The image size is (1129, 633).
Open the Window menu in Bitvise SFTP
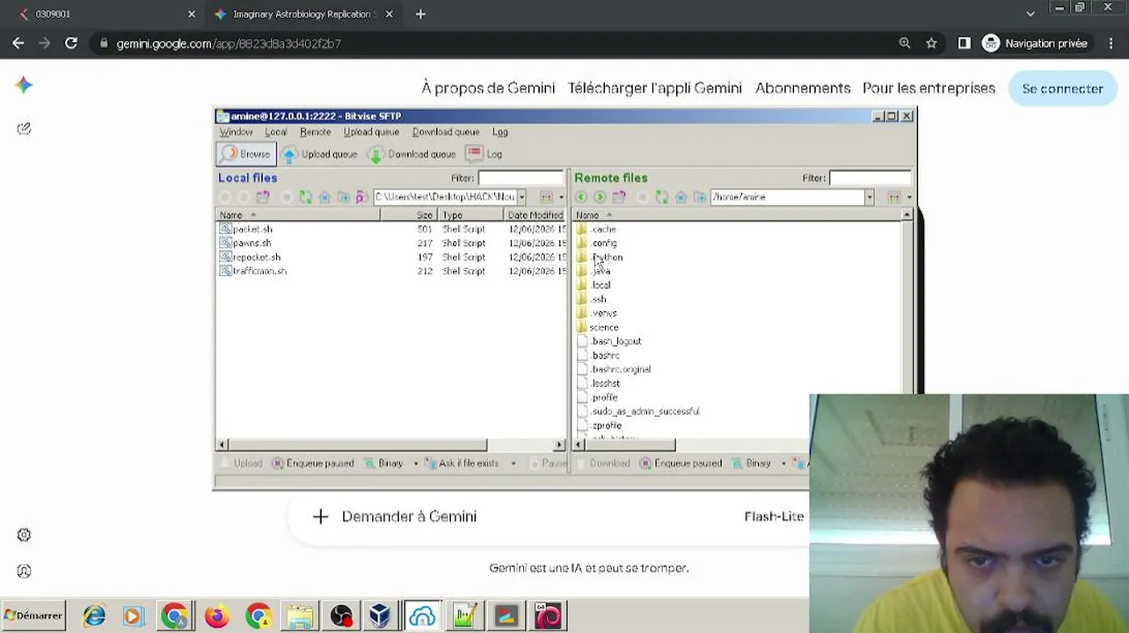tap(236, 132)
